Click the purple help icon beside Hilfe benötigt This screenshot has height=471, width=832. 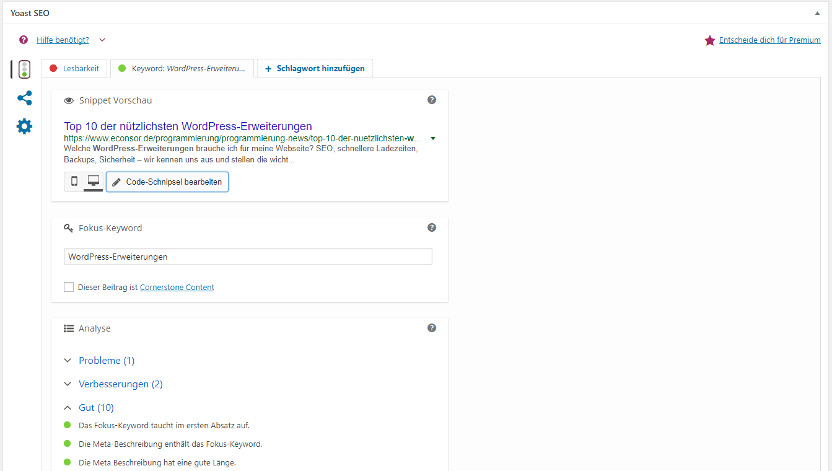pos(24,40)
